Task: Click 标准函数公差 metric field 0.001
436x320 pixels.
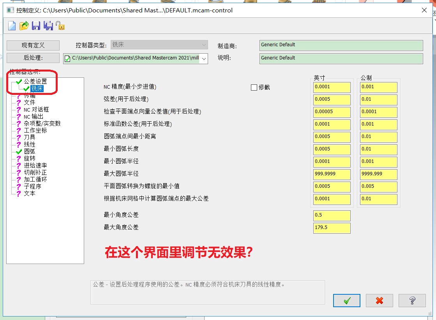Action: [378, 124]
